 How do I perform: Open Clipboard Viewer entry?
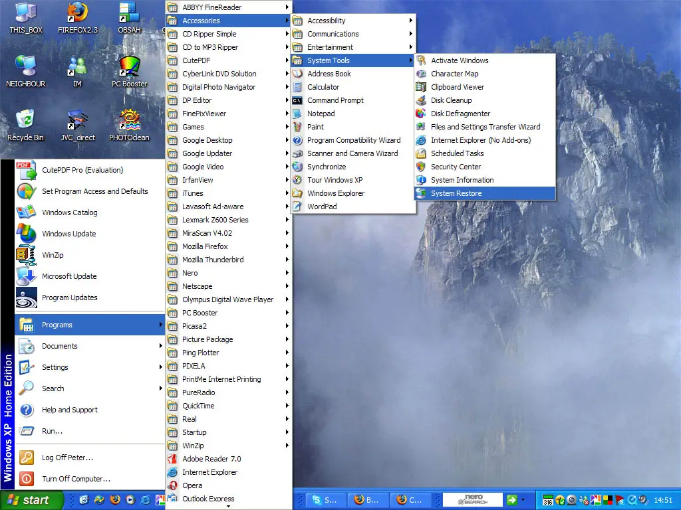point(485,87)
